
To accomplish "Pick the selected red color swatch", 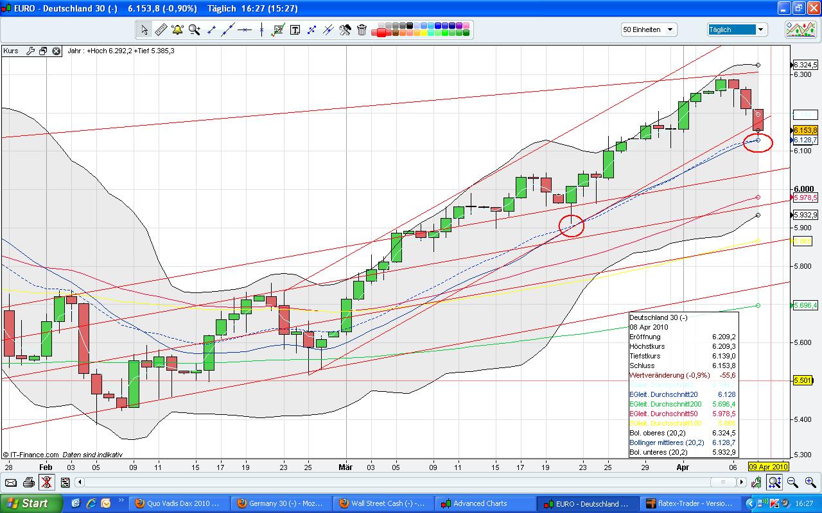I will pos(381,32).
